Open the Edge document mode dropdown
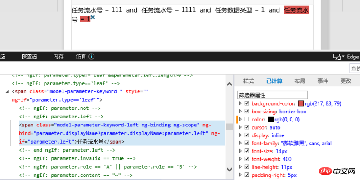Screen dimensions: 360x180 coord(351,57)
